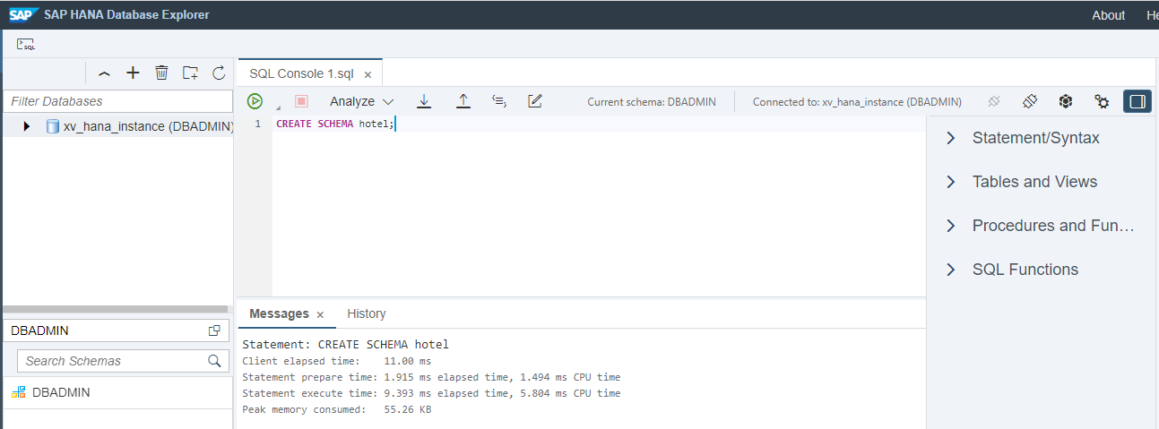The image size is (1159, 429).
Task: Click the DBADMIN schema icon
Action: [19, 392]
